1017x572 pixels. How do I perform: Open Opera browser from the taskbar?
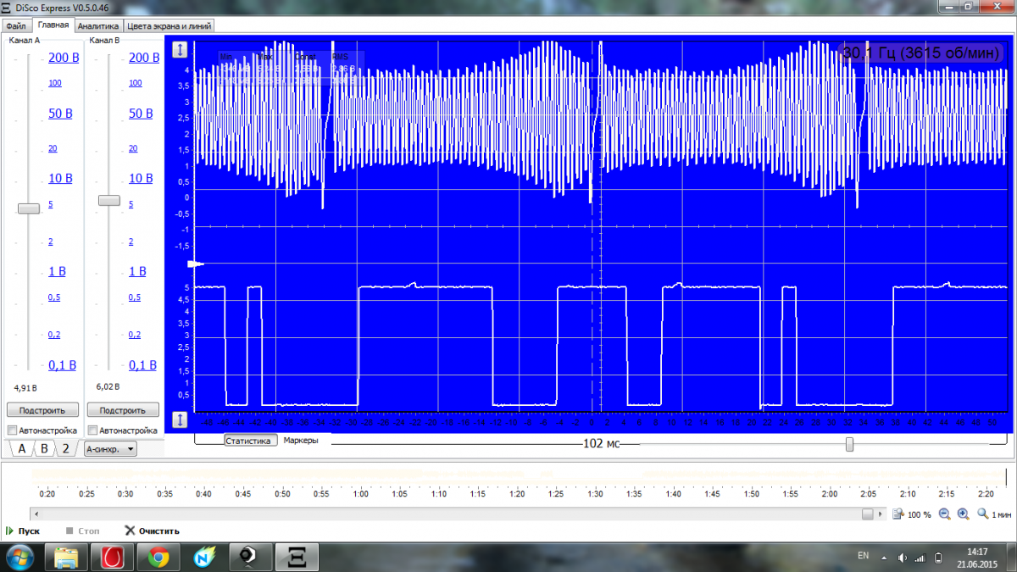[x=113, y=558]
